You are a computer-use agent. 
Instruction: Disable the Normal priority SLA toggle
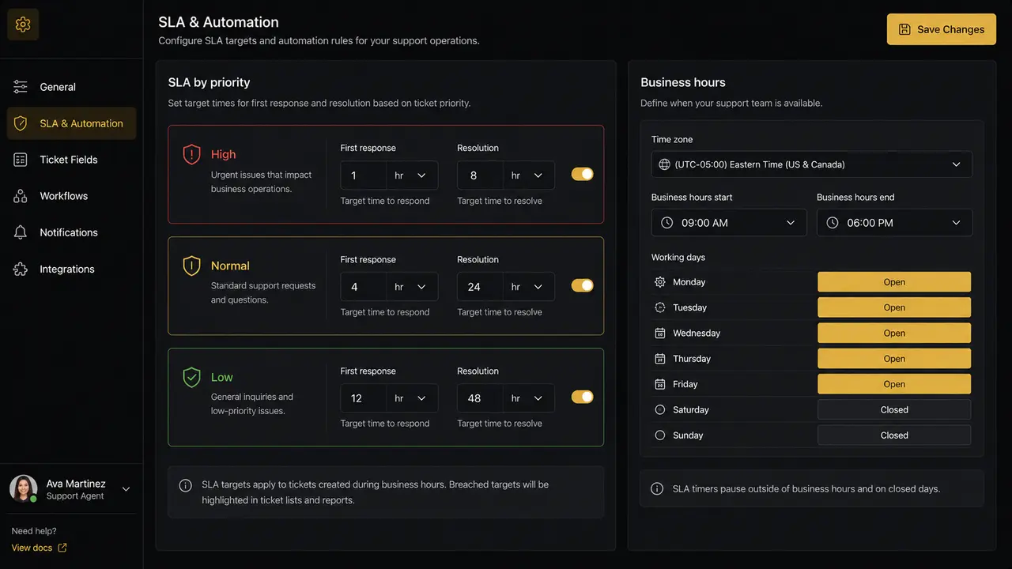pyautogui.click(x=583, y=285)
